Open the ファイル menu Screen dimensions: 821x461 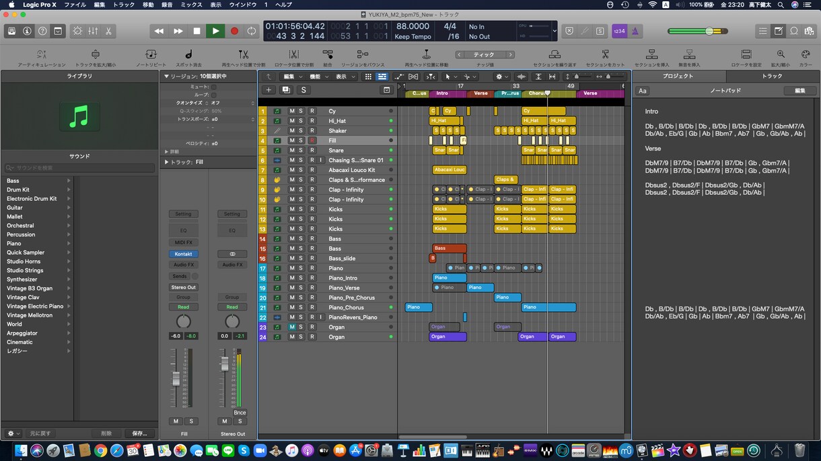click(75, 5)
